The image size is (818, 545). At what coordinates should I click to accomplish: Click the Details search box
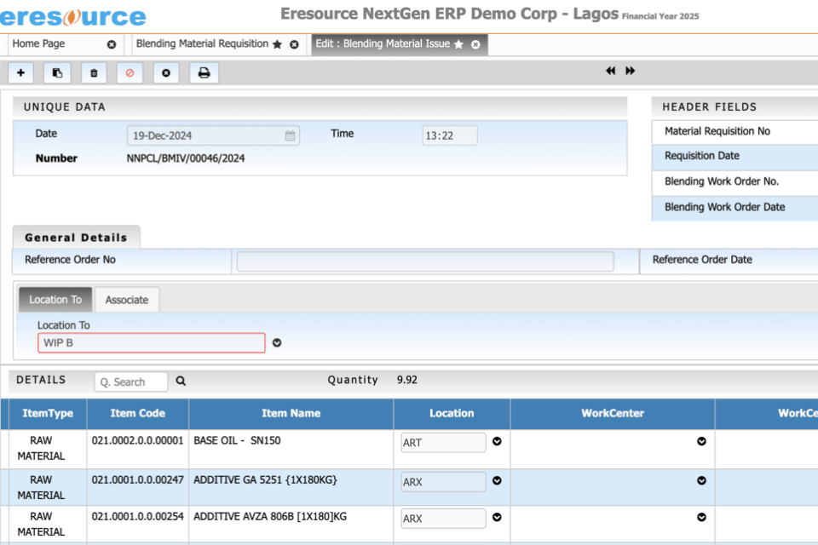click(x=131, y=381)
